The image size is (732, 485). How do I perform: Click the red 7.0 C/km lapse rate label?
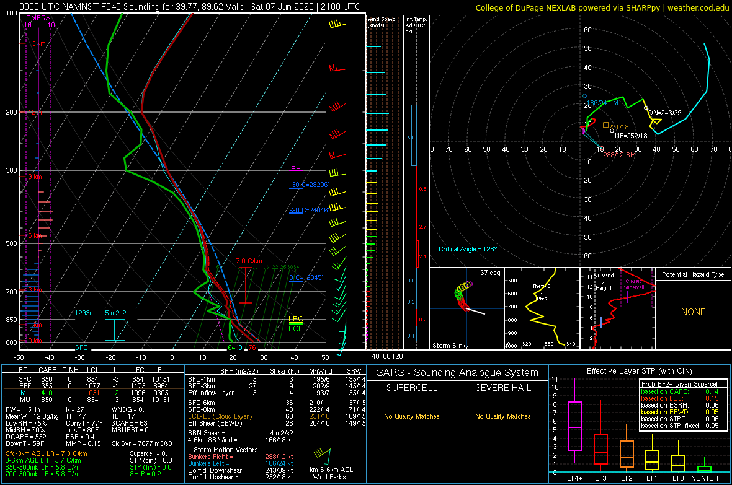pos(249,261)
